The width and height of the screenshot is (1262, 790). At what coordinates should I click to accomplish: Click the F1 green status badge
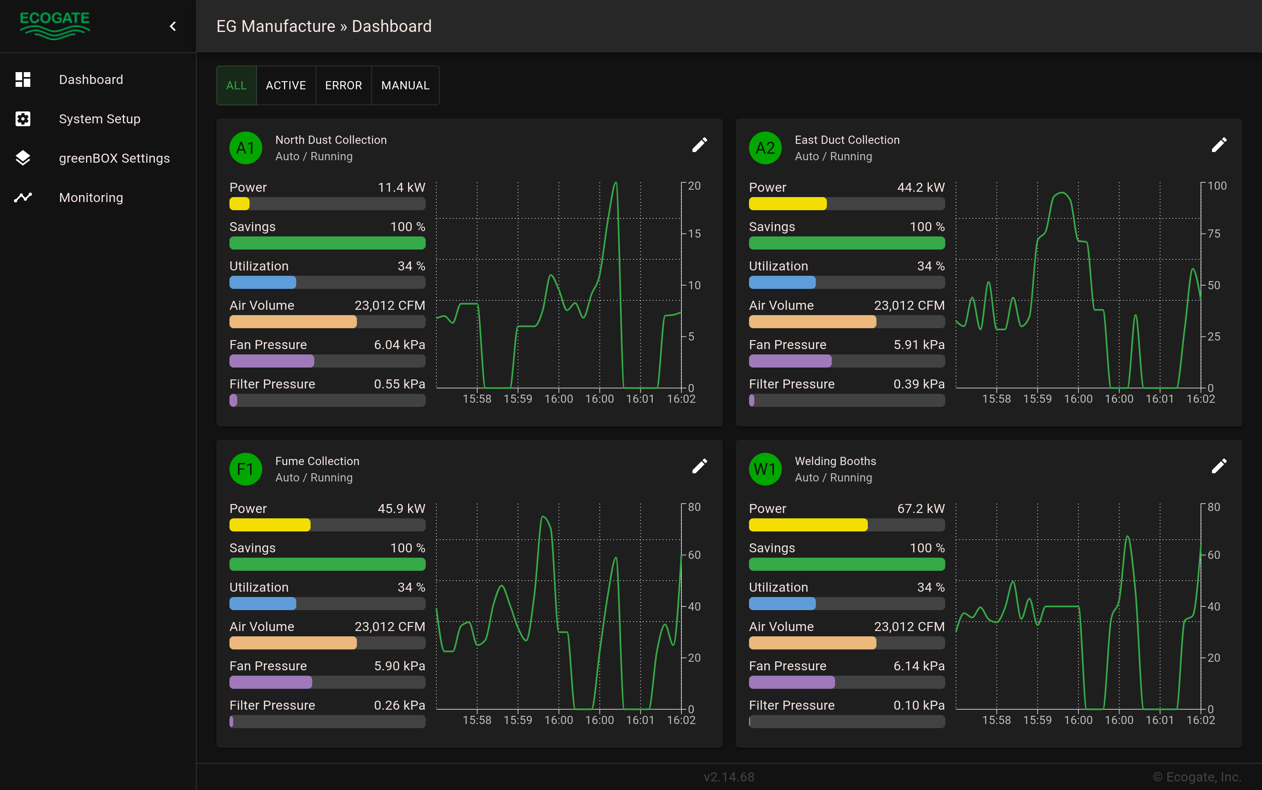245,469
